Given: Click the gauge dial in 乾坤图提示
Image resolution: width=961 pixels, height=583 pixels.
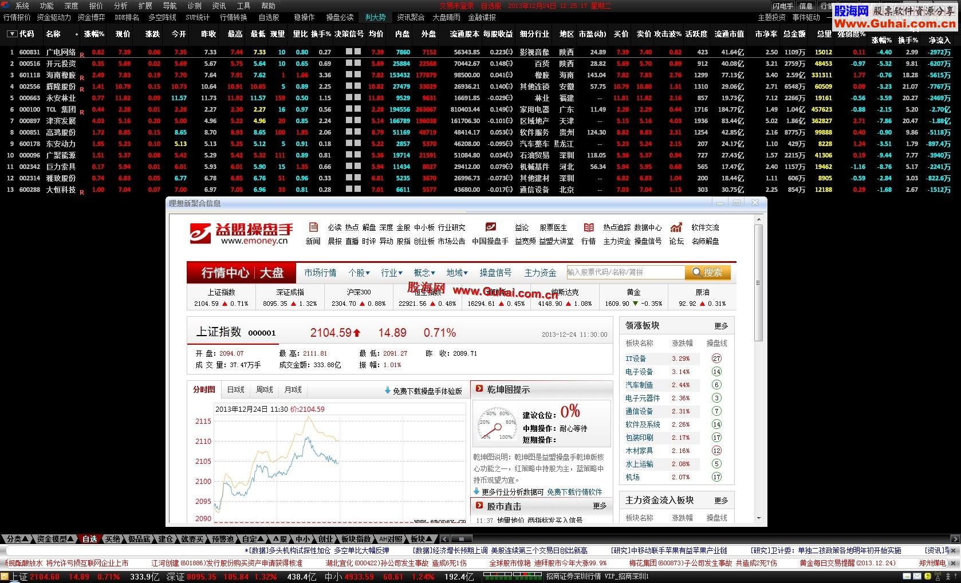Looking at the screenshot, I should coord(497,424).
